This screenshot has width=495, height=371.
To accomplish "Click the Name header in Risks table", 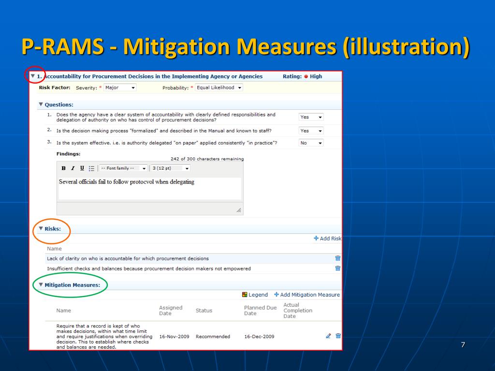I will 54,249.
